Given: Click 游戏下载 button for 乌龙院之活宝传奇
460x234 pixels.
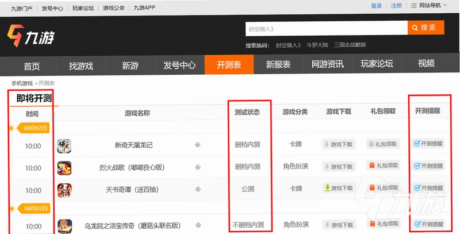Looking at the screenshot, I should (x=339, y=225).
